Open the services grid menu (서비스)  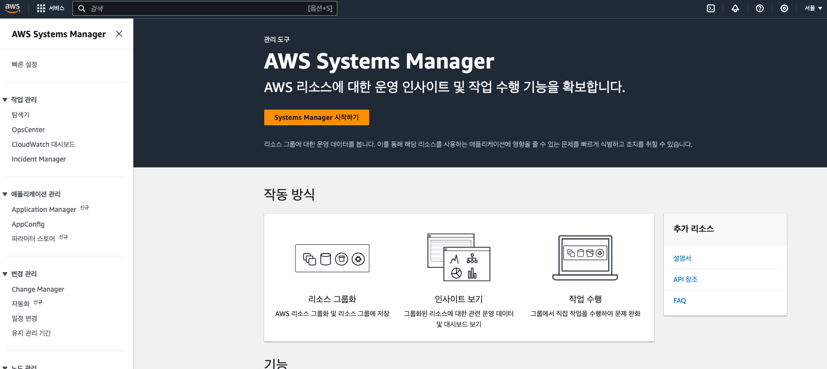tap(50, 8)
